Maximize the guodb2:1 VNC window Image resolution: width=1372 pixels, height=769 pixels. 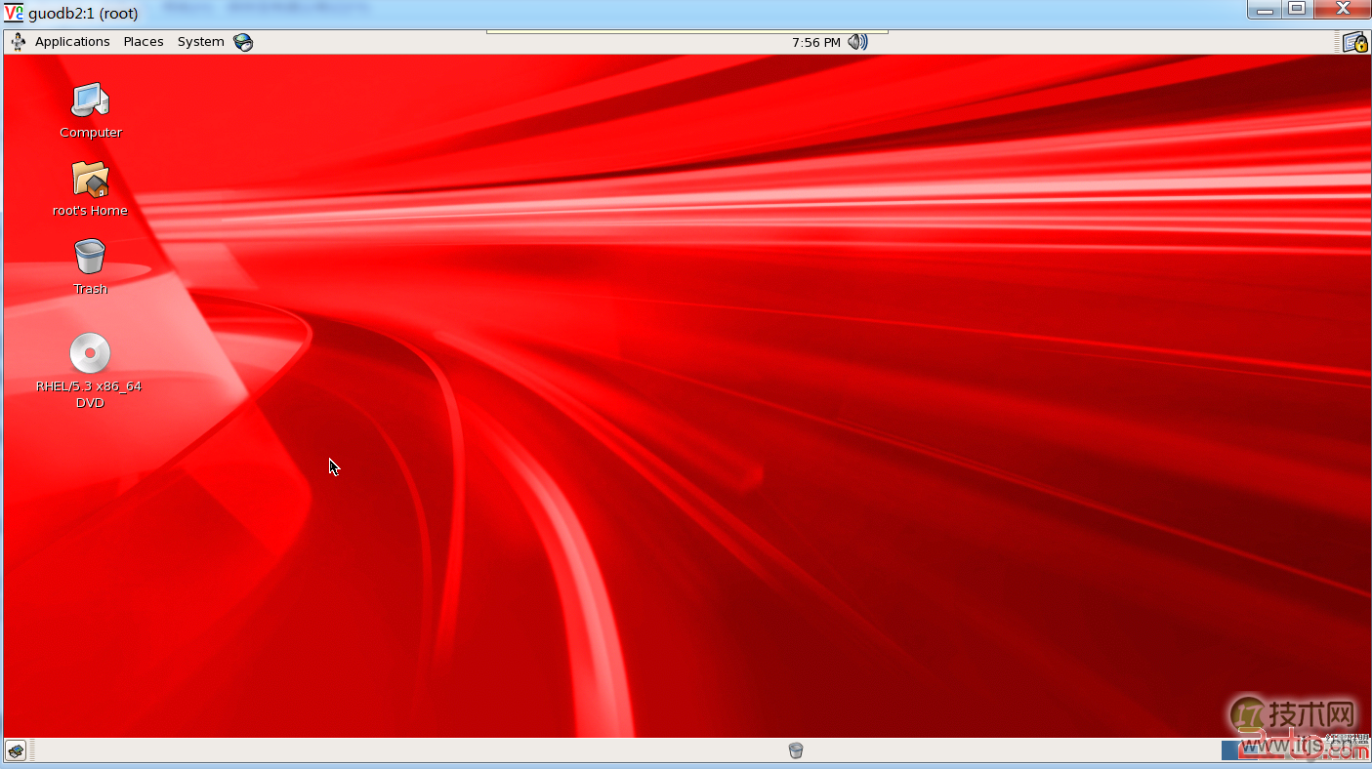pyautogui.click(x=1297, y=10)
